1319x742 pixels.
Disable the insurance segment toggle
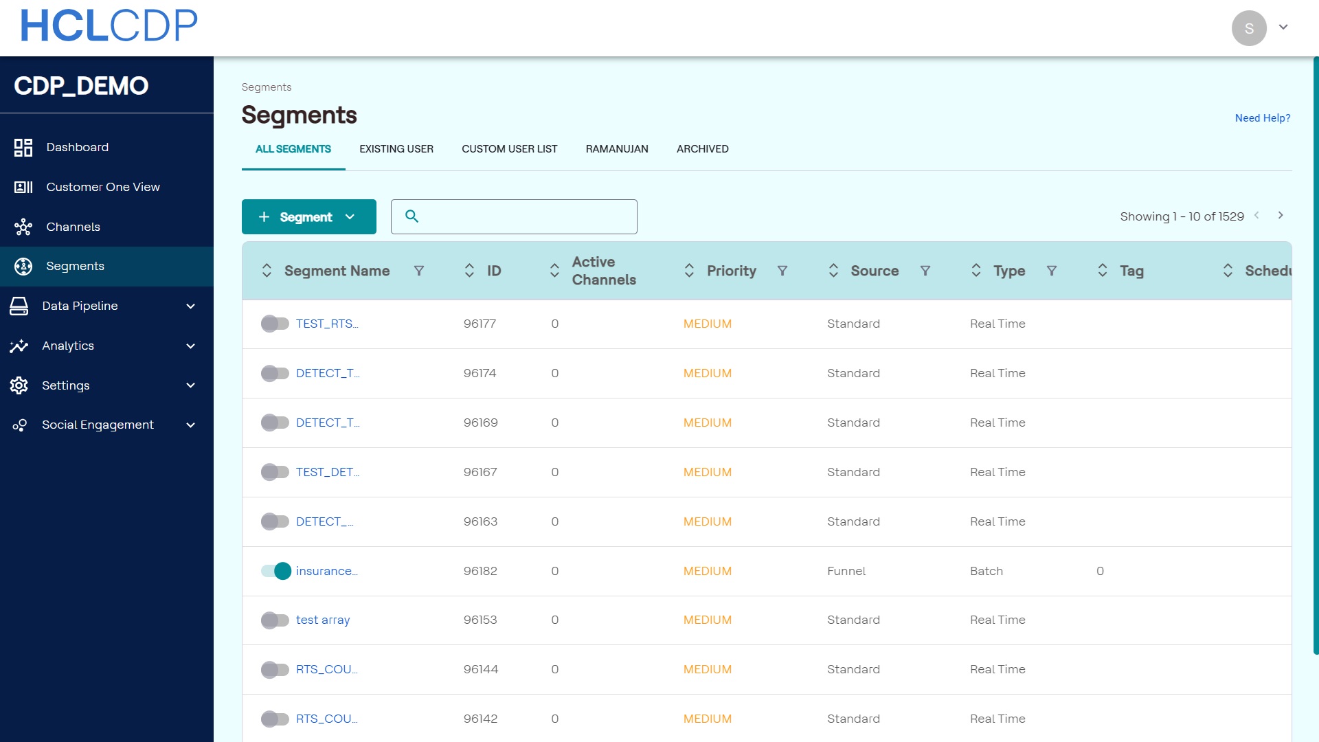275,571
